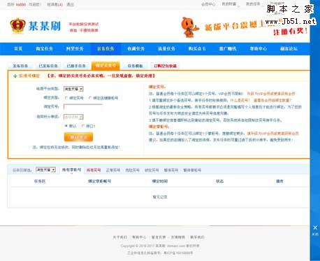
Task: Open the 阿里任务 navigation item
Action: [75, 49]
